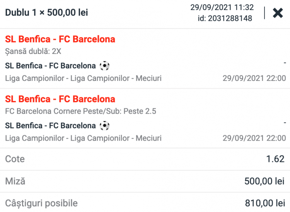Click the bet placed date 29/09/2021 11:32
The width and height of the screenshot is (290, 212).
(222, 7)
